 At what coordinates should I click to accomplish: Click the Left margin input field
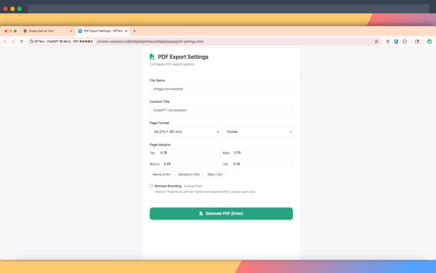262,164
